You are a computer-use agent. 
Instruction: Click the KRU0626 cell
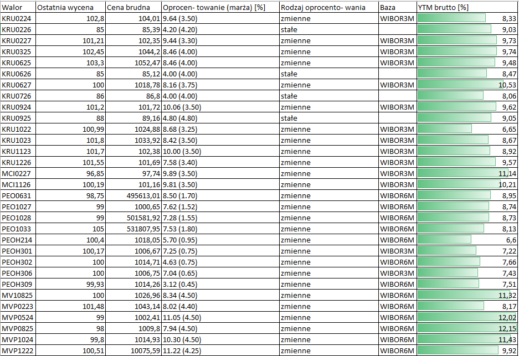tap(18, 74)
